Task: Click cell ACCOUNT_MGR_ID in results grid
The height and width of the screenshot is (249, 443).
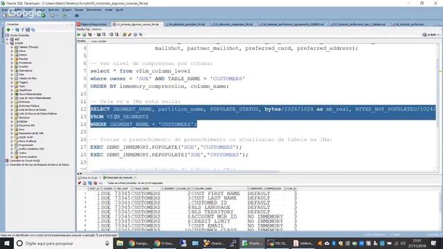Action: [214, 216]
